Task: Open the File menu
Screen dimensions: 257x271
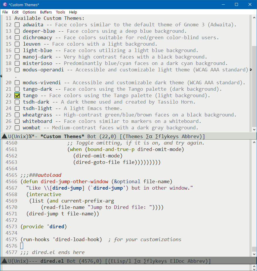Action: point(5,12)
